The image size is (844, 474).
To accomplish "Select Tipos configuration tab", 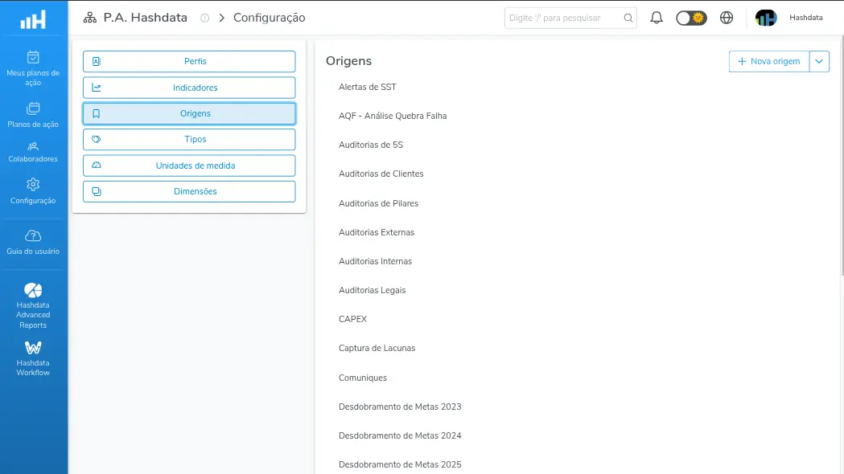I will (x=189, y=139).
